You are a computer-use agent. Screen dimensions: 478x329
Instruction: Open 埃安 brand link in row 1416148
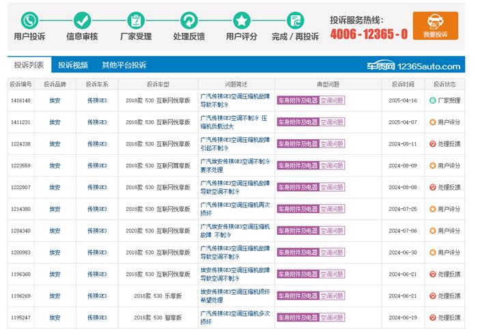tap(55, 100)
